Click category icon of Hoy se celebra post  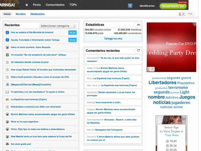click(7, 33)
